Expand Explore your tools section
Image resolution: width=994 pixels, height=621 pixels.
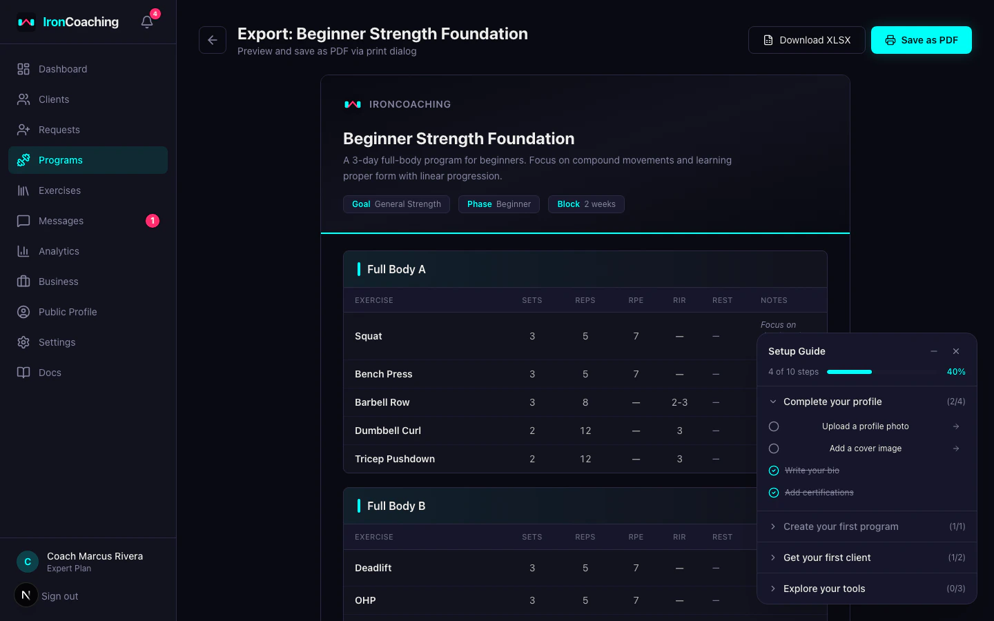tap(867, 589)
